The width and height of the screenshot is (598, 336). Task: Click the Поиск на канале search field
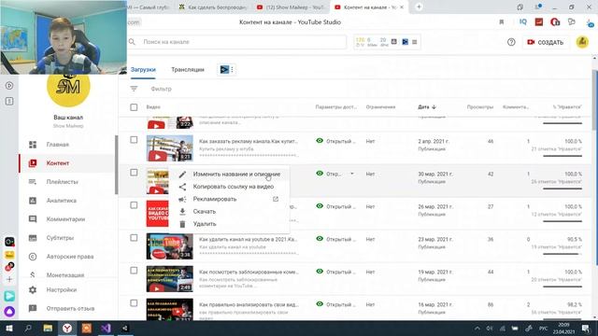[x=244, y=42]
